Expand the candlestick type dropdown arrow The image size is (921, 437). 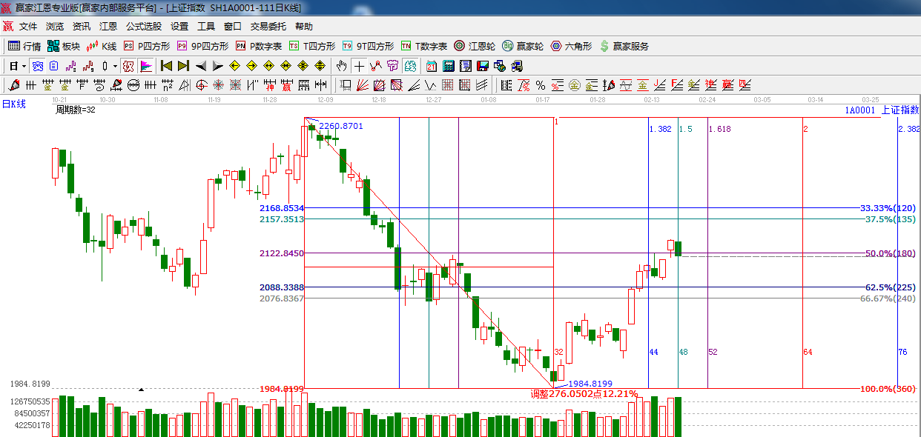click(x=115, y=66)
